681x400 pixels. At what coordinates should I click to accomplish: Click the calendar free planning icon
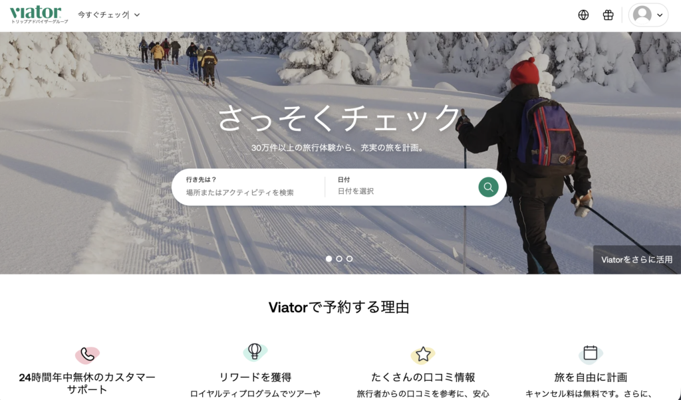point(591,353)
